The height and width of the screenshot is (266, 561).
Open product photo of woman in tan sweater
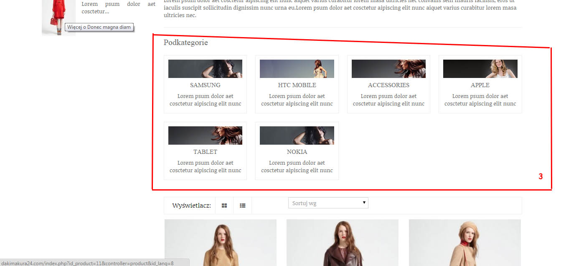pos(221,243)
